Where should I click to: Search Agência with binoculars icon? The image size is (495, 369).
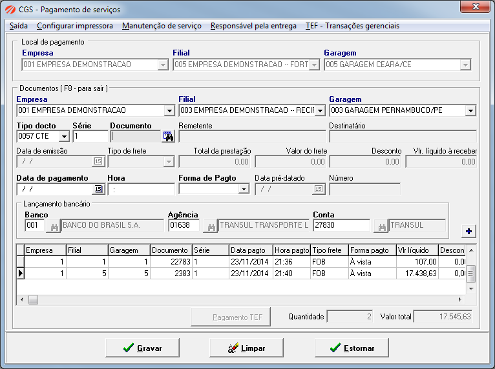[x=211, y=226]
